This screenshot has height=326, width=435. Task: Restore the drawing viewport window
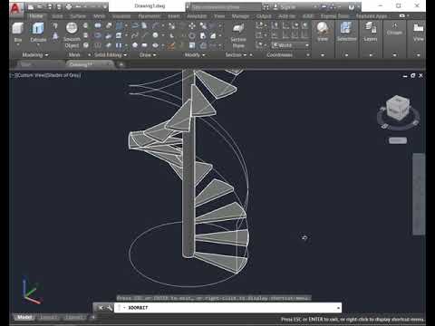click(x=413, y=76)
